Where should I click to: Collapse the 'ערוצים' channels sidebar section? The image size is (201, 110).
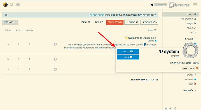(191, 75)
